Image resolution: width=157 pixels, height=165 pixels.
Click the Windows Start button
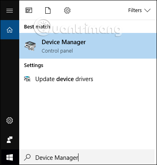pyautogui.click(x=10, y=157)
